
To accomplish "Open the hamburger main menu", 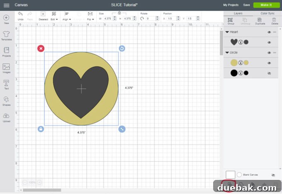I will [7, 5].
